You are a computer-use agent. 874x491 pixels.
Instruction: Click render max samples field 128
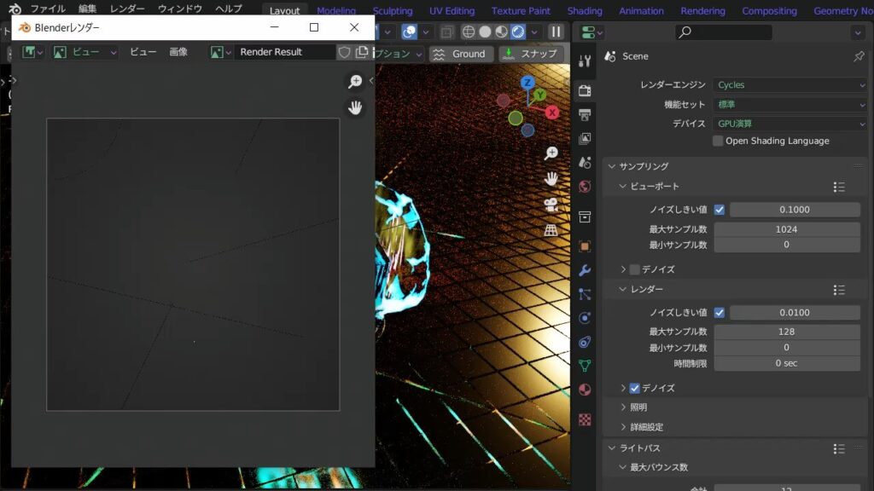click(x=786, y=332)
